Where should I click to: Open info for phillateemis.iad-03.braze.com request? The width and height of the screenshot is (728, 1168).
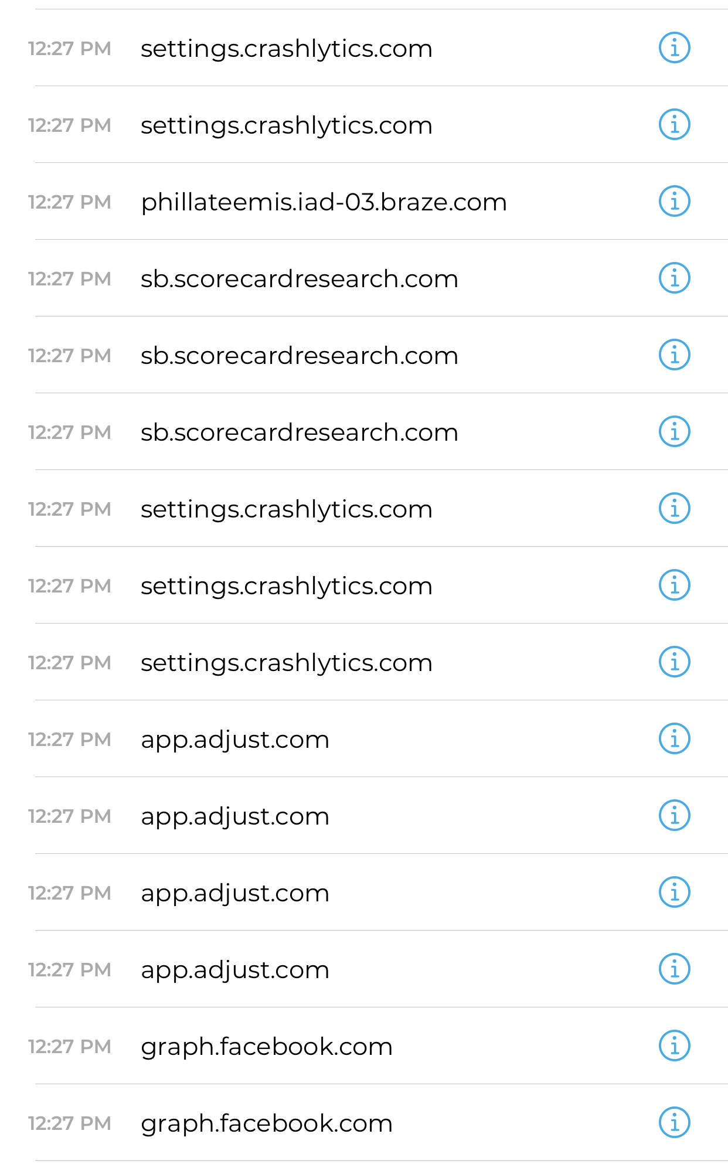coord(674,201)
